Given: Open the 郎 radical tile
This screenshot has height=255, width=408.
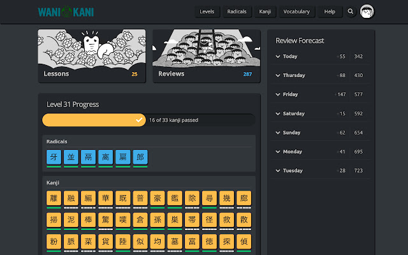Looking at the screenshot, I should [x=140, y=157].
